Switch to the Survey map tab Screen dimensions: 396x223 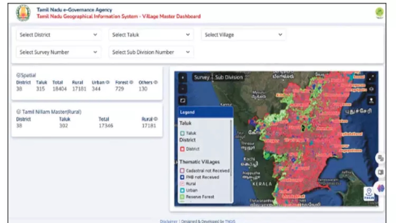click(202, 77)
